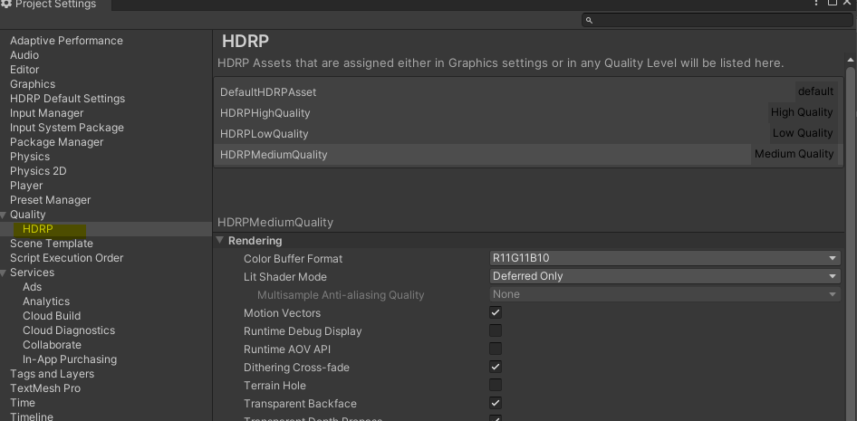Select Tags and Layers

point(52,374)
